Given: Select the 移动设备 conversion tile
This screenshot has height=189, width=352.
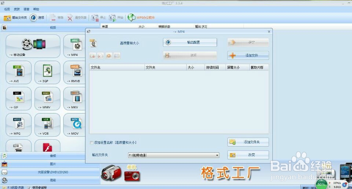Looking at the screenshot, I should coord(33,46).
